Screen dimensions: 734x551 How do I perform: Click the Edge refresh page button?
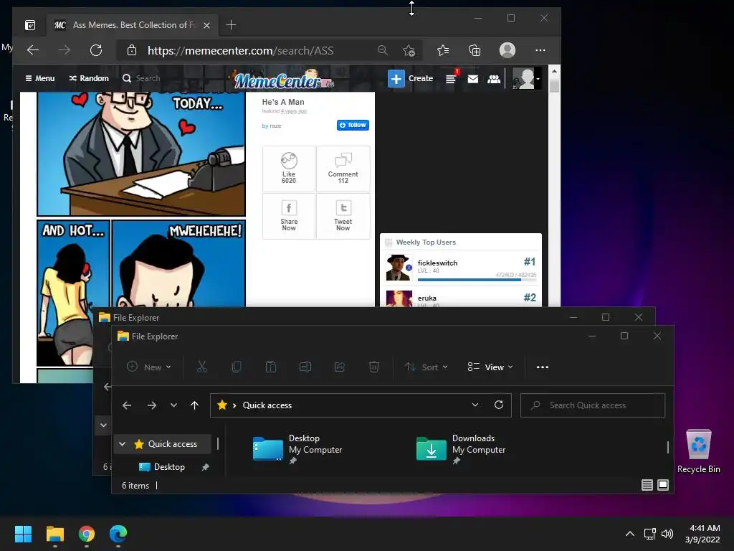click(96, 50)
